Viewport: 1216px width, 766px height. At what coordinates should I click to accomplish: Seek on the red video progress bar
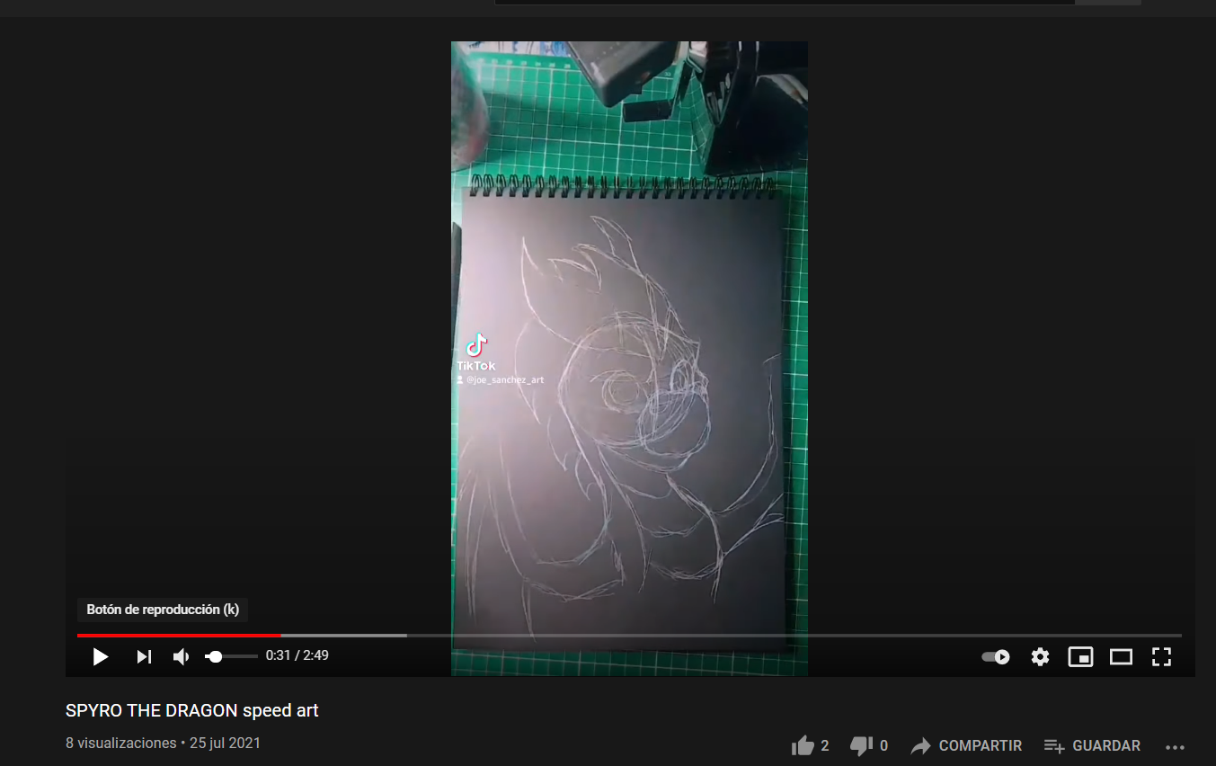(629, 636)
